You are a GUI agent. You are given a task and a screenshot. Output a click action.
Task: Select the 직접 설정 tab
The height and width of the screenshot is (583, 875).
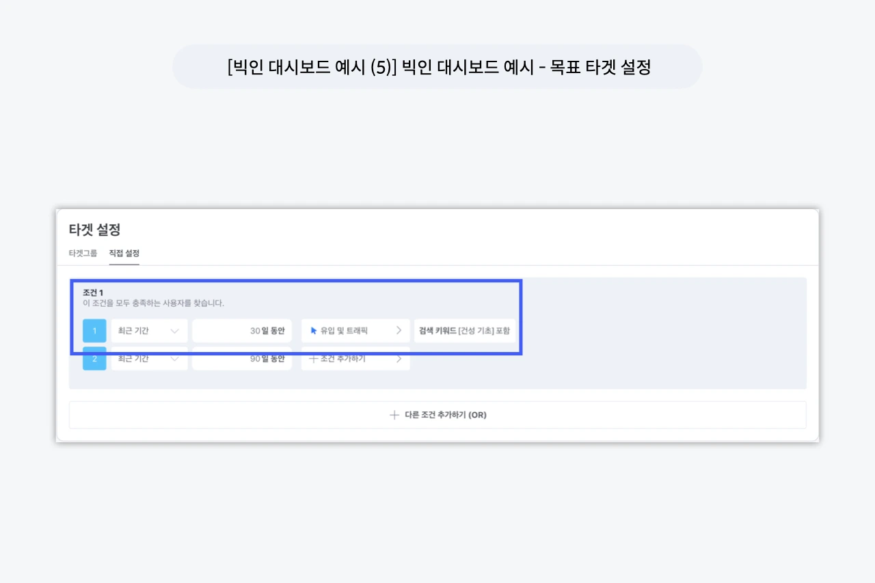(x=124, y=252)
